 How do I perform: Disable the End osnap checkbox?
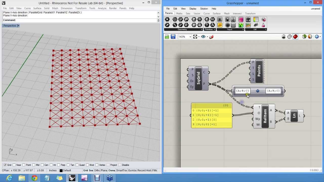5,165
